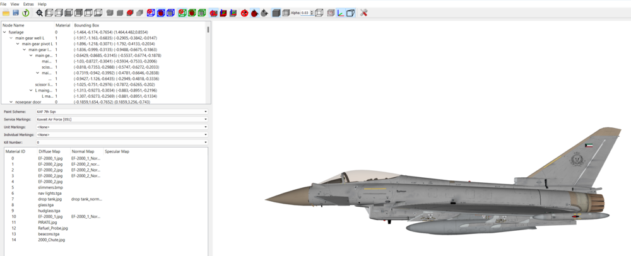Viewport: 631px width, 256px height.
Task: Step the Alpha spinner arrows
Action: click(x=313, y=13)
